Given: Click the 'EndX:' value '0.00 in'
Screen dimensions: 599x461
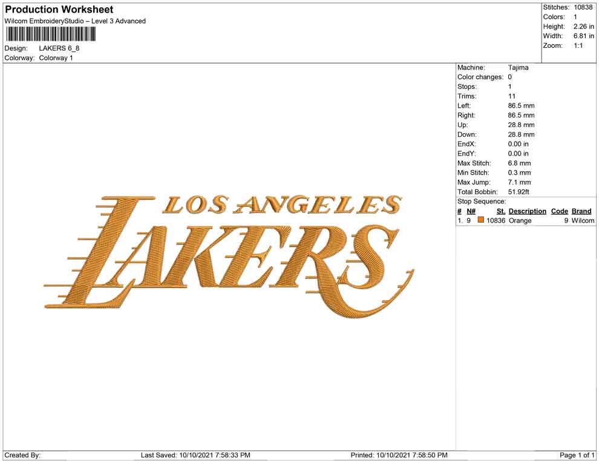Looking at the screenshot, I should tap(518, 144).
